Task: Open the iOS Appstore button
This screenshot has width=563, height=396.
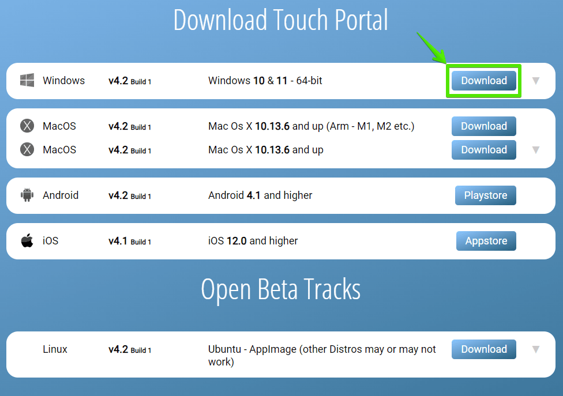Action: [x=486, y=241]
